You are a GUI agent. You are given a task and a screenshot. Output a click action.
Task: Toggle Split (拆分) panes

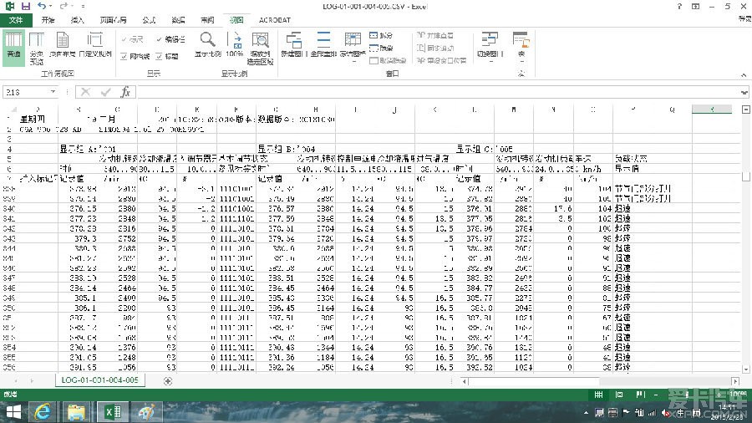[x=381, y=35]
